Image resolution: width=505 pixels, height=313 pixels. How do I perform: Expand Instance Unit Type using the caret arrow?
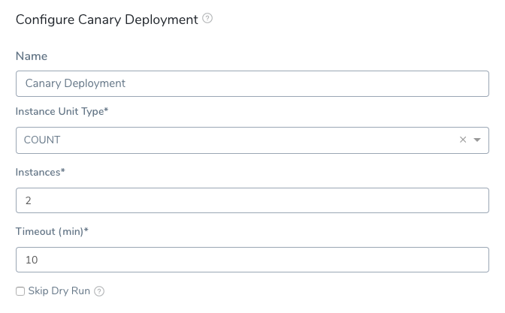[x=477, y=140]
